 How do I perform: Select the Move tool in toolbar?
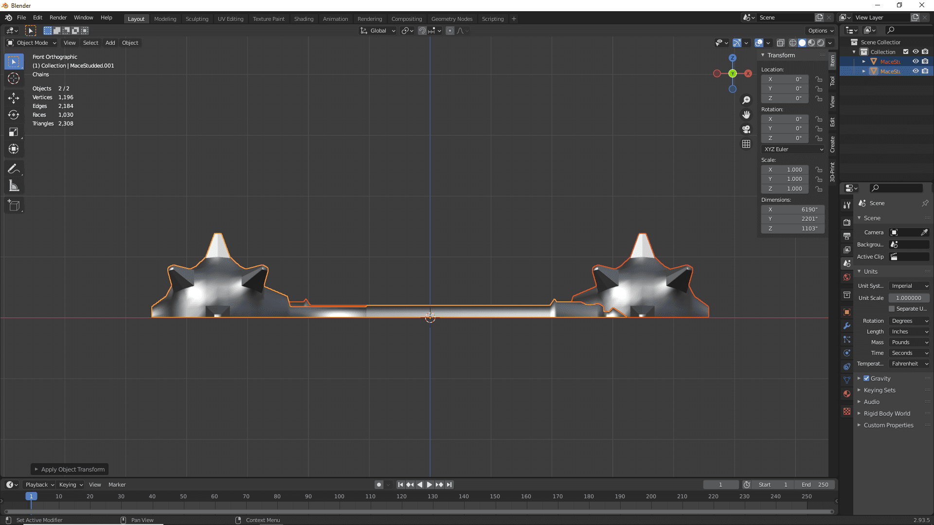14,96
